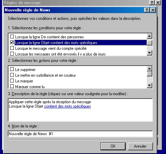Click the conditions list scrollbar thumb
This screenshot has width=166, height=154.
[149, 43]
